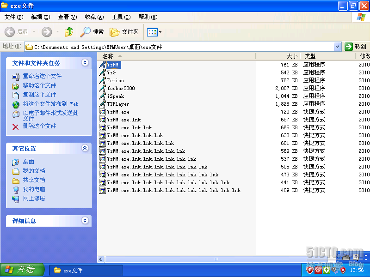Go to 桌面 in other places

point(29,162)
